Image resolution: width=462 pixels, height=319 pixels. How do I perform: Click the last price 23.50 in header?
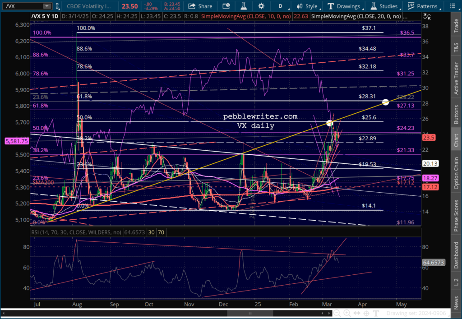point(129,6)
